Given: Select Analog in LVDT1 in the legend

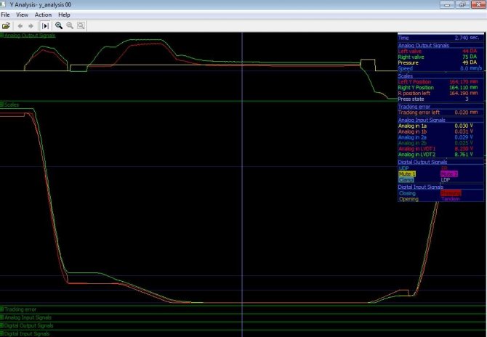Looking at the screenshot, I should pyautogui.click(x=416, y=149).
